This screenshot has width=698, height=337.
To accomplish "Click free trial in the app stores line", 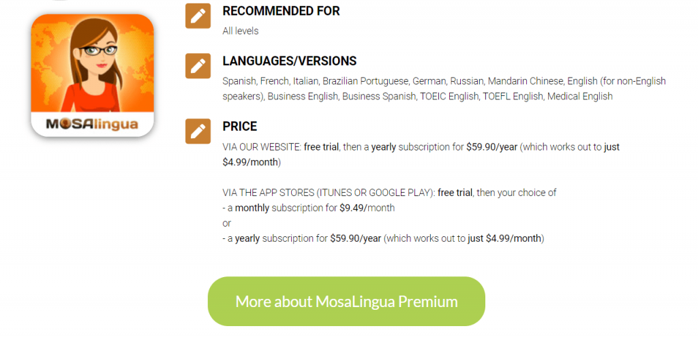I will coord(455,193).
